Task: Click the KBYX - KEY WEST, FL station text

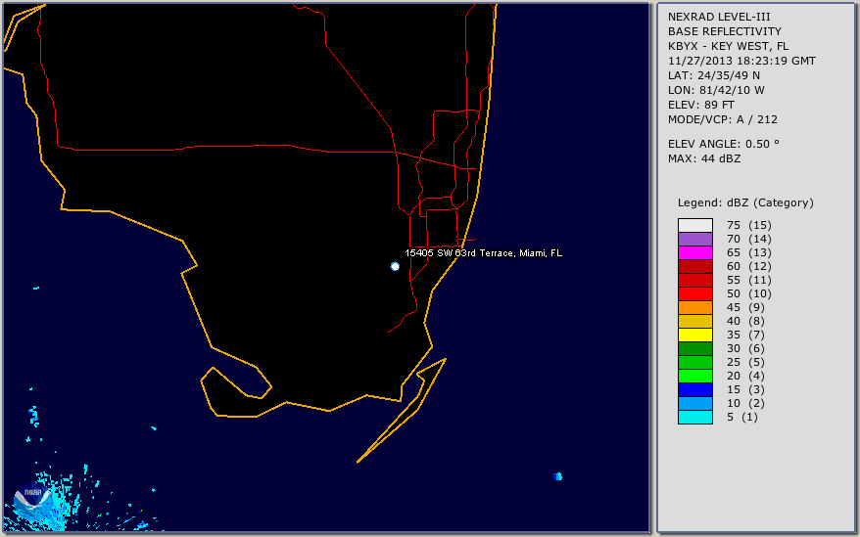Action: [x=729, y=46]
